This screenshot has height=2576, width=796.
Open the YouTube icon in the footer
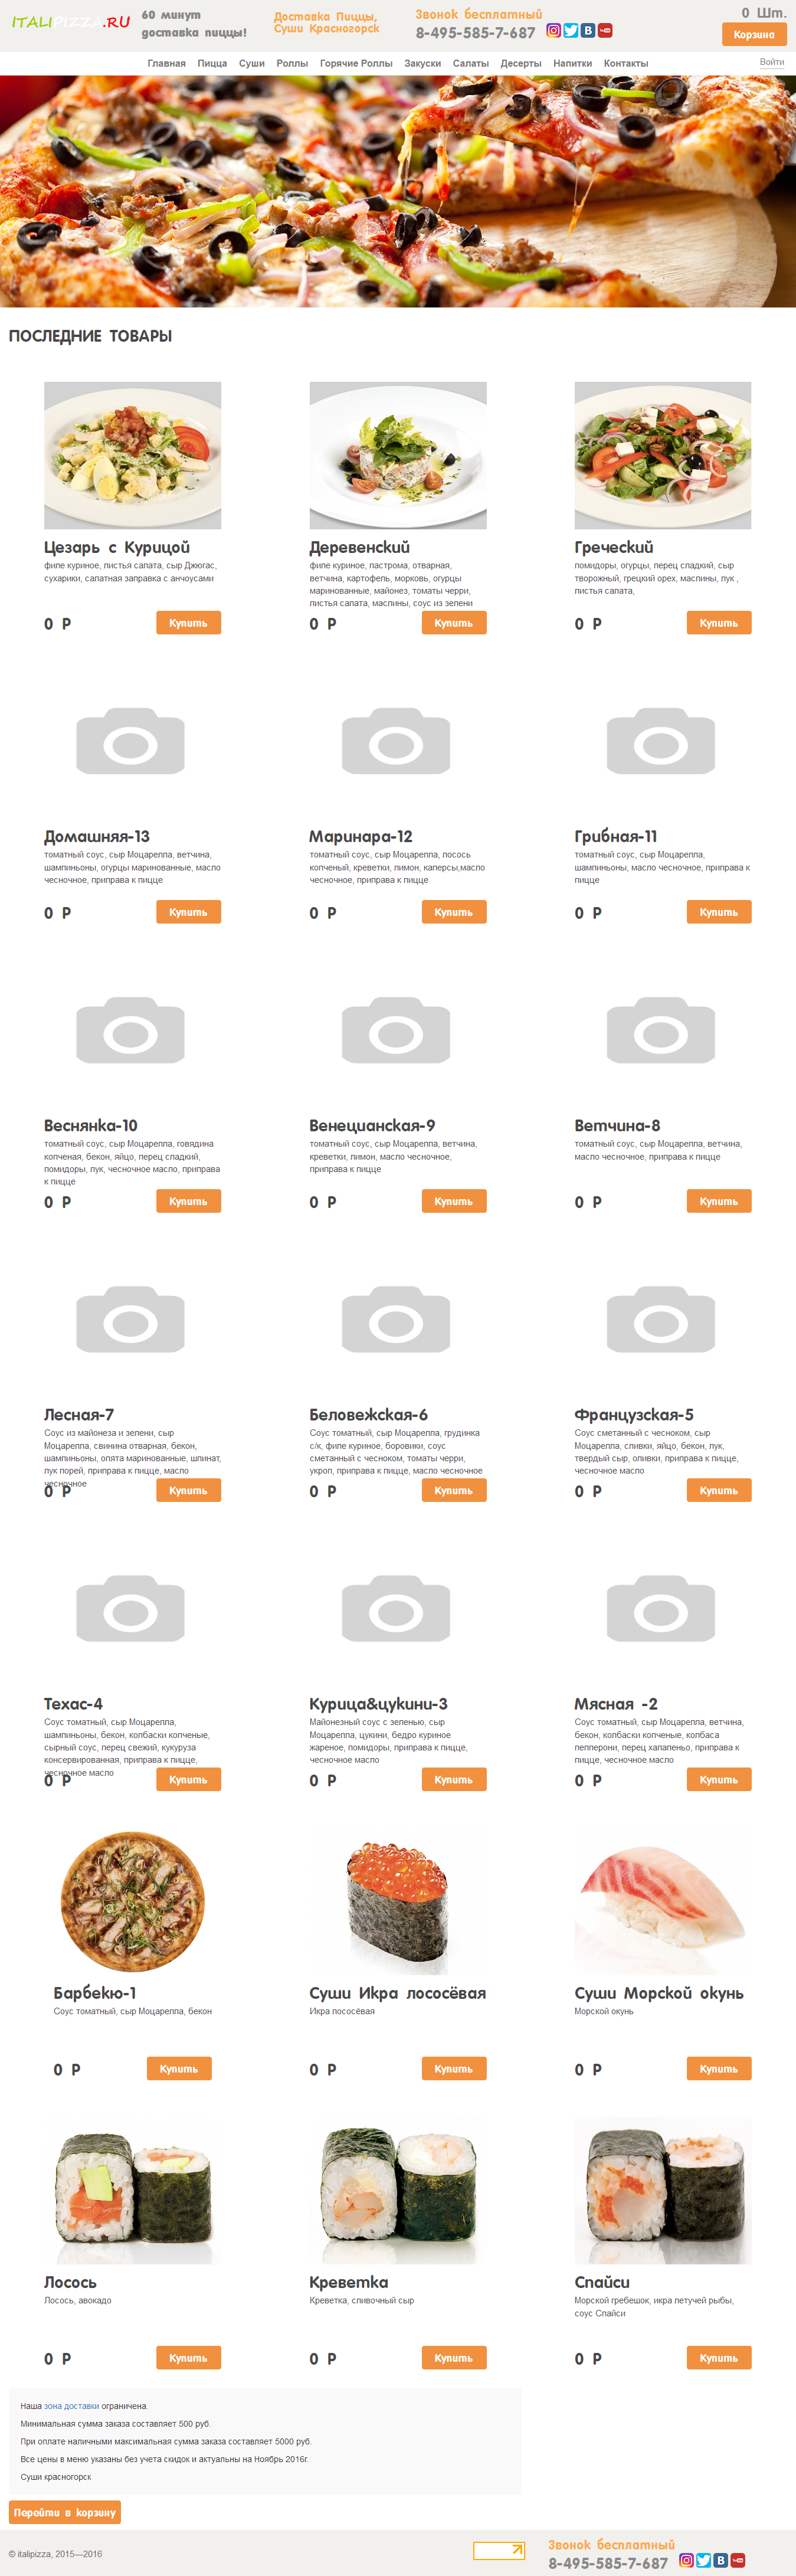(x=738, y=2560)
